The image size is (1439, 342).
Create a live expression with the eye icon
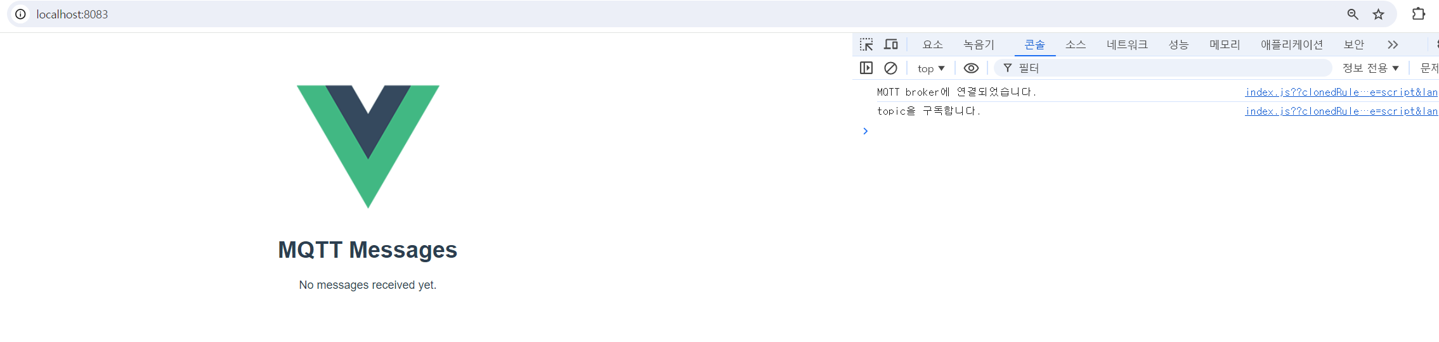[x=971, y=68]
